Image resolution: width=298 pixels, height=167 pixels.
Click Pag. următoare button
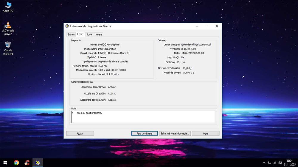145,133
